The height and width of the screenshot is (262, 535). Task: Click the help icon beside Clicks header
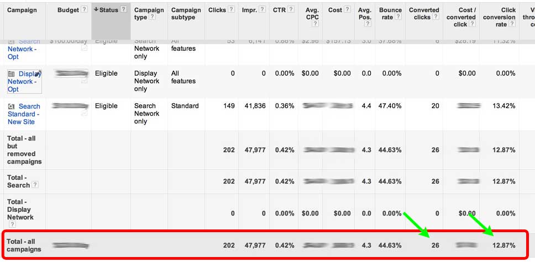[231, 10]
